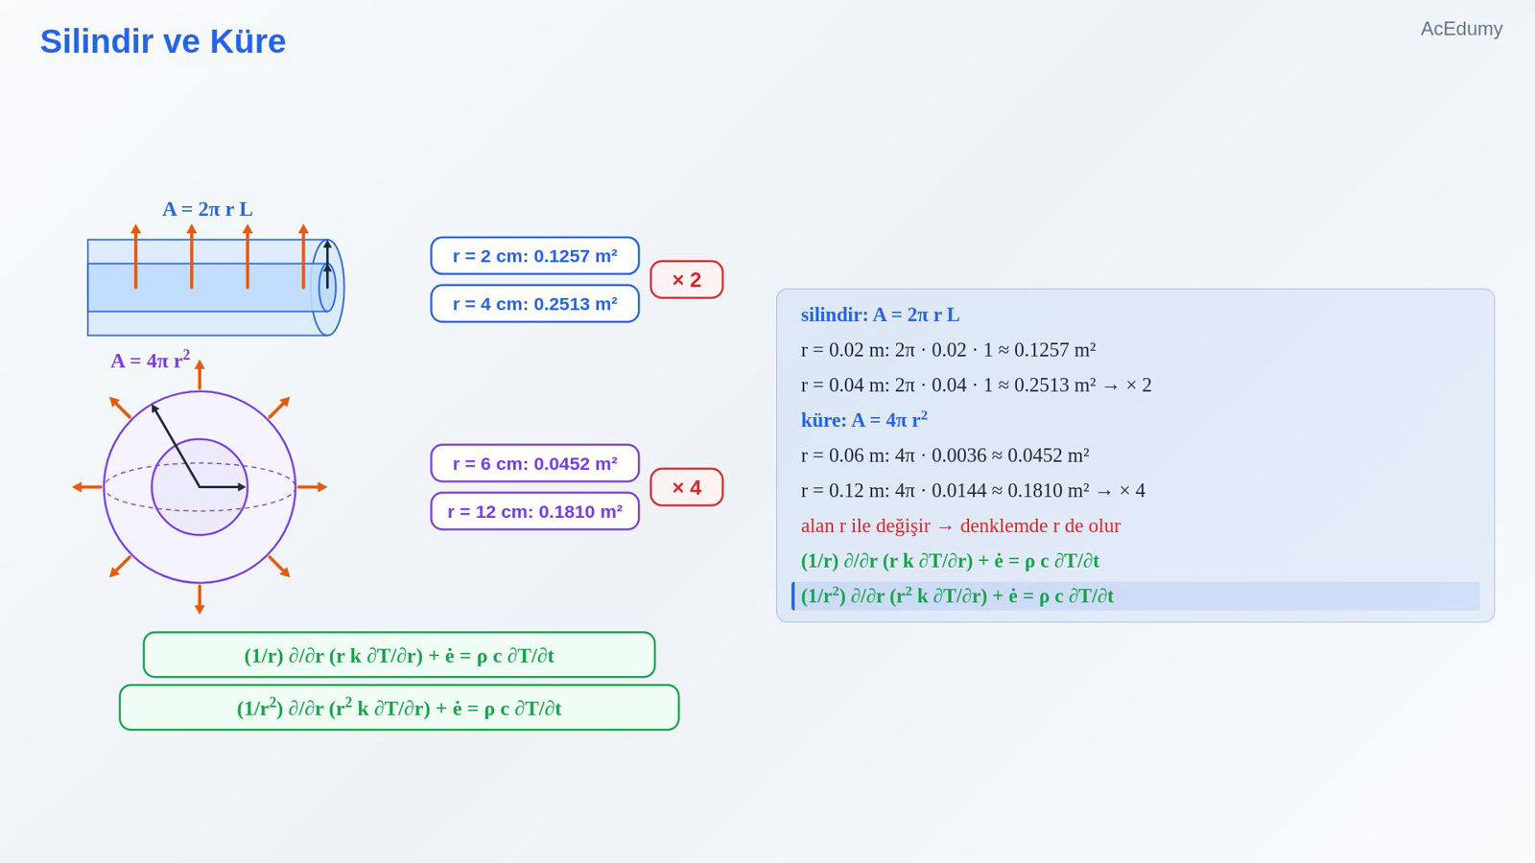The height and width of the screenshot is (863, 1535).
Task: Click the r = 6 cm area box
Action: tap(535, 463)
